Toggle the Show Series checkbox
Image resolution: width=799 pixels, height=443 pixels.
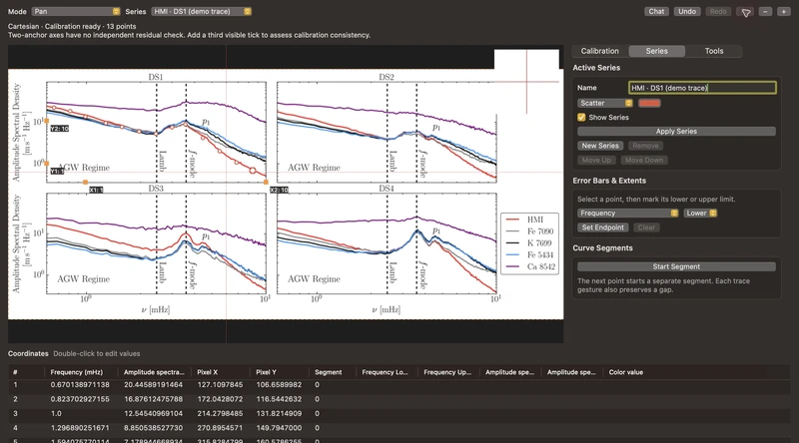pos(581,117)
